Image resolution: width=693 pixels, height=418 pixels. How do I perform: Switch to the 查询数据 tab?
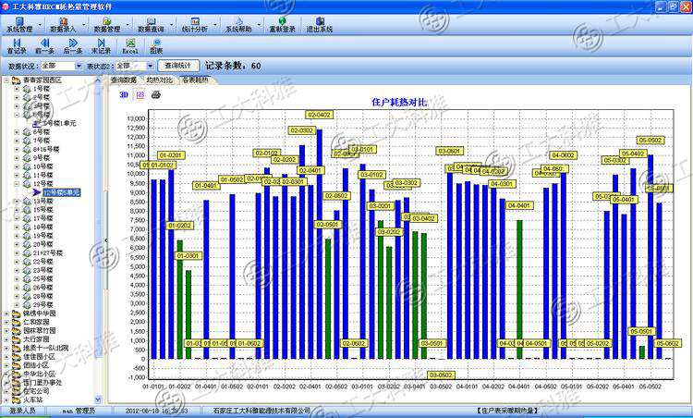pyautogui.click(x=123, y=80)
